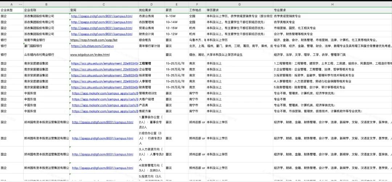
Task: Open the mokahr link in 产品类 row
Action: (105, 105)
